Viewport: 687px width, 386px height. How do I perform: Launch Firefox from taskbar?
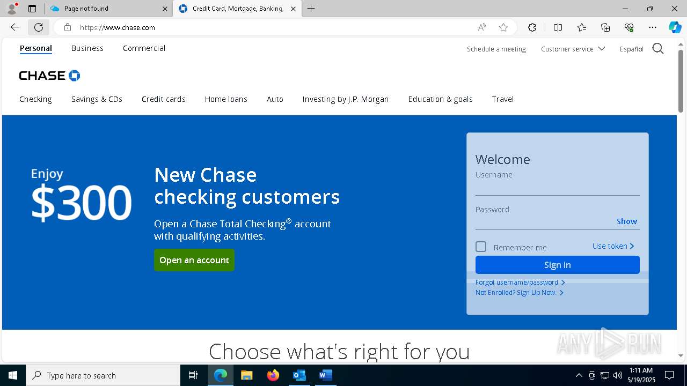coord(273,375)
